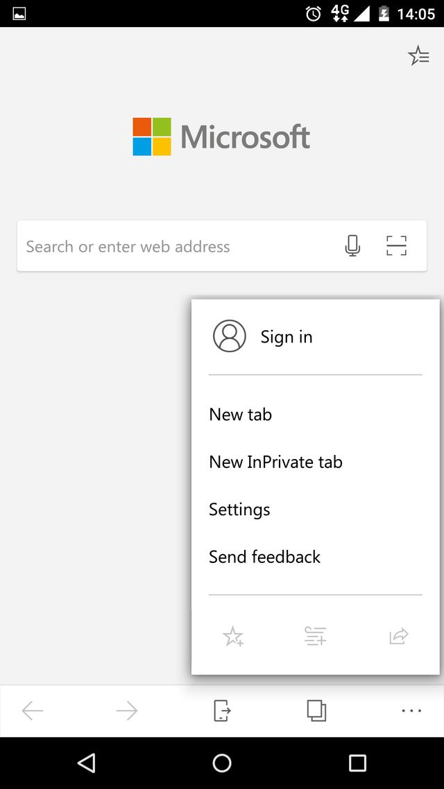The image size is (444, 789).
Task: Open Settings from the menu
Action: click(x=239, y=510)
